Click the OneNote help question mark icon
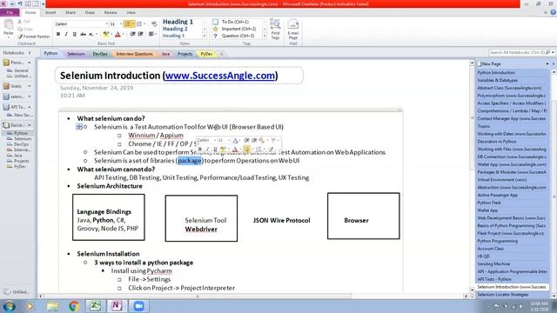 point(553,12)
